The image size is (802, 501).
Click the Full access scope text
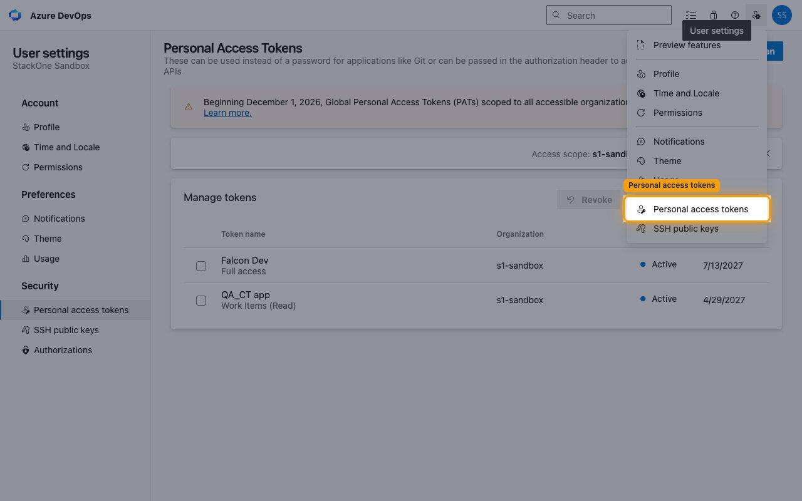tap(244, 271)
